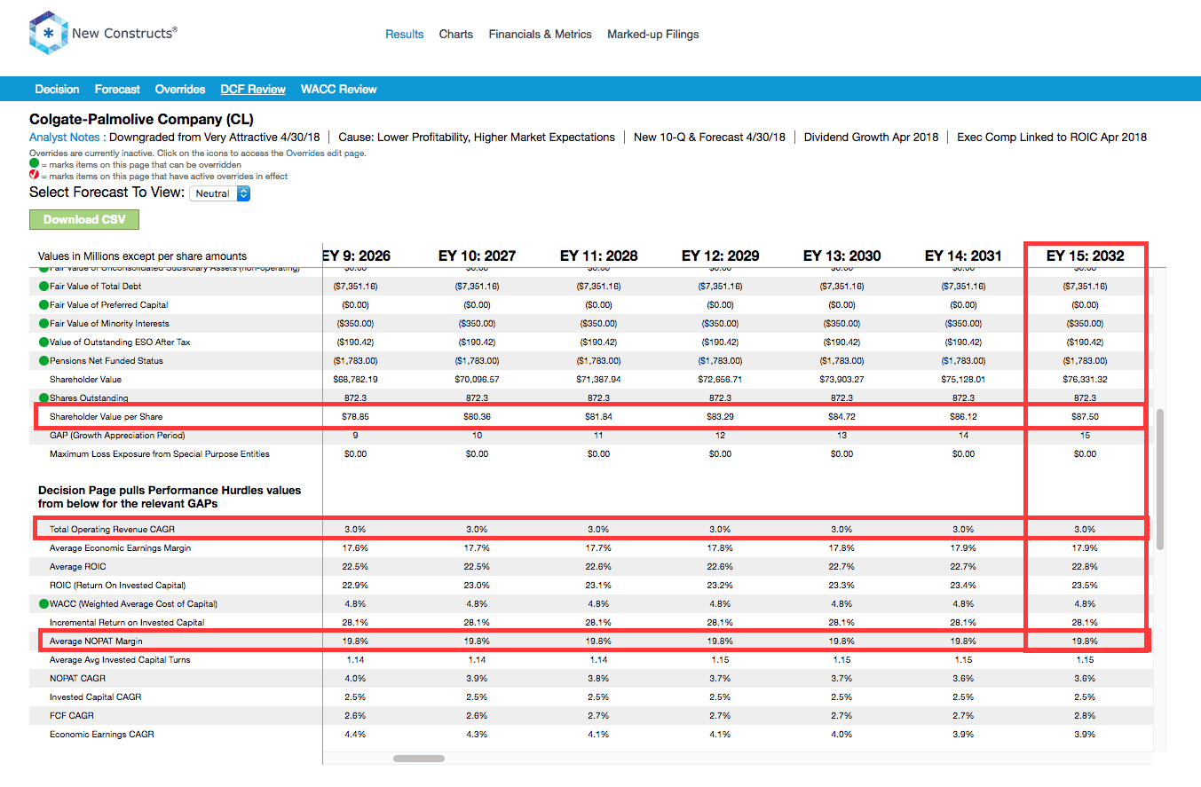
Task: Click green override dot for Fair Value of Minority Interests
Action: 43,324
